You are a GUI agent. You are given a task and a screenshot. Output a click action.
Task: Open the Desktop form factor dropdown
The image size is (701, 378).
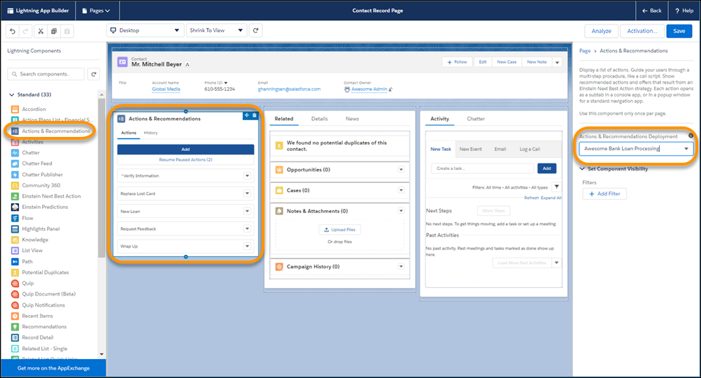coord(146,31)
